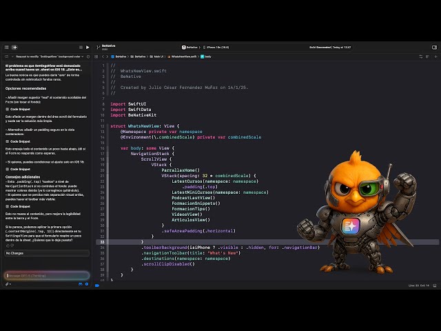Viewport: 441px width, 331px height.
Task: Click the related items grid icon
Action: 96,57
